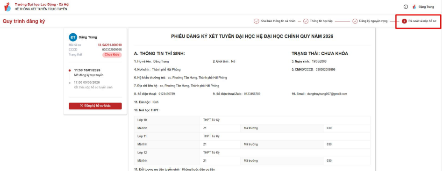Click 17:00 09/05/2026 timeline entry

(x=87, y=82)
